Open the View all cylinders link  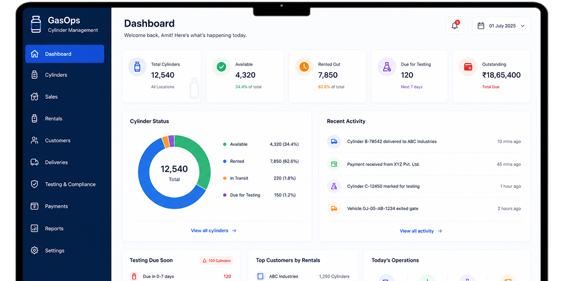point(213,230)
